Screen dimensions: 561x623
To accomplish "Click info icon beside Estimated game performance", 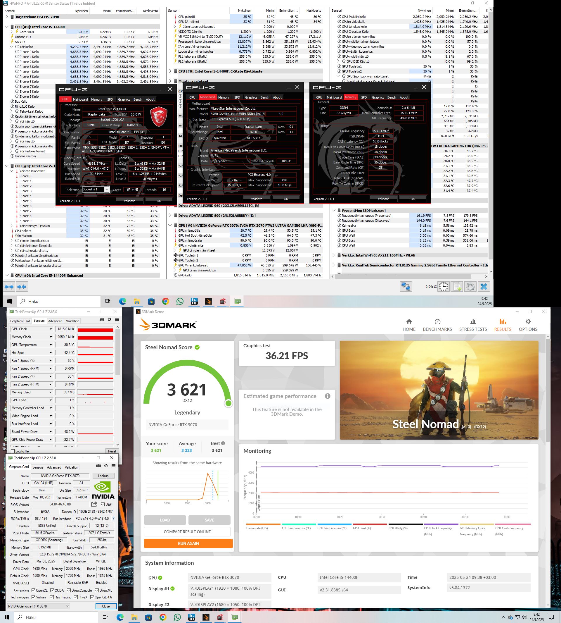I will pos(328,396).
